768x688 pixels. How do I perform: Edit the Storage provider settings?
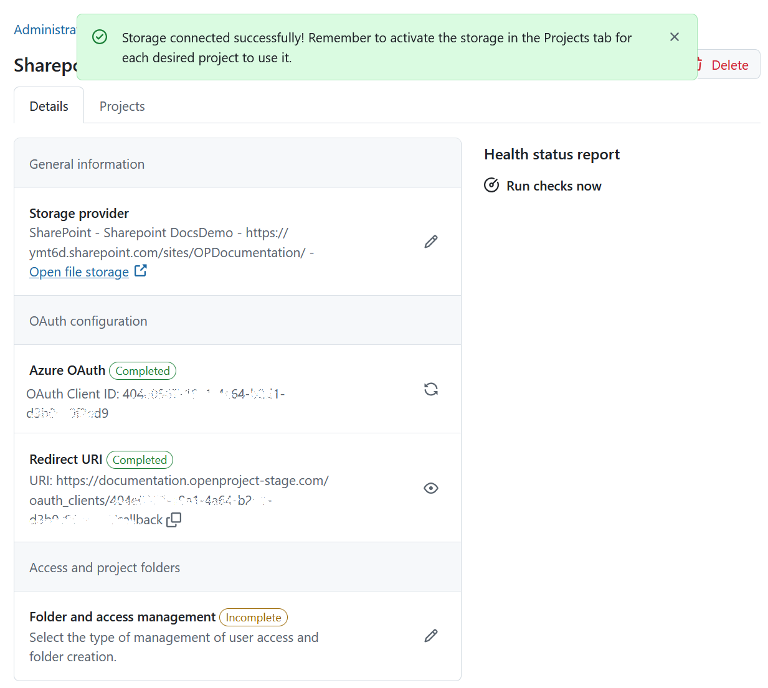[x=430, y=241]
